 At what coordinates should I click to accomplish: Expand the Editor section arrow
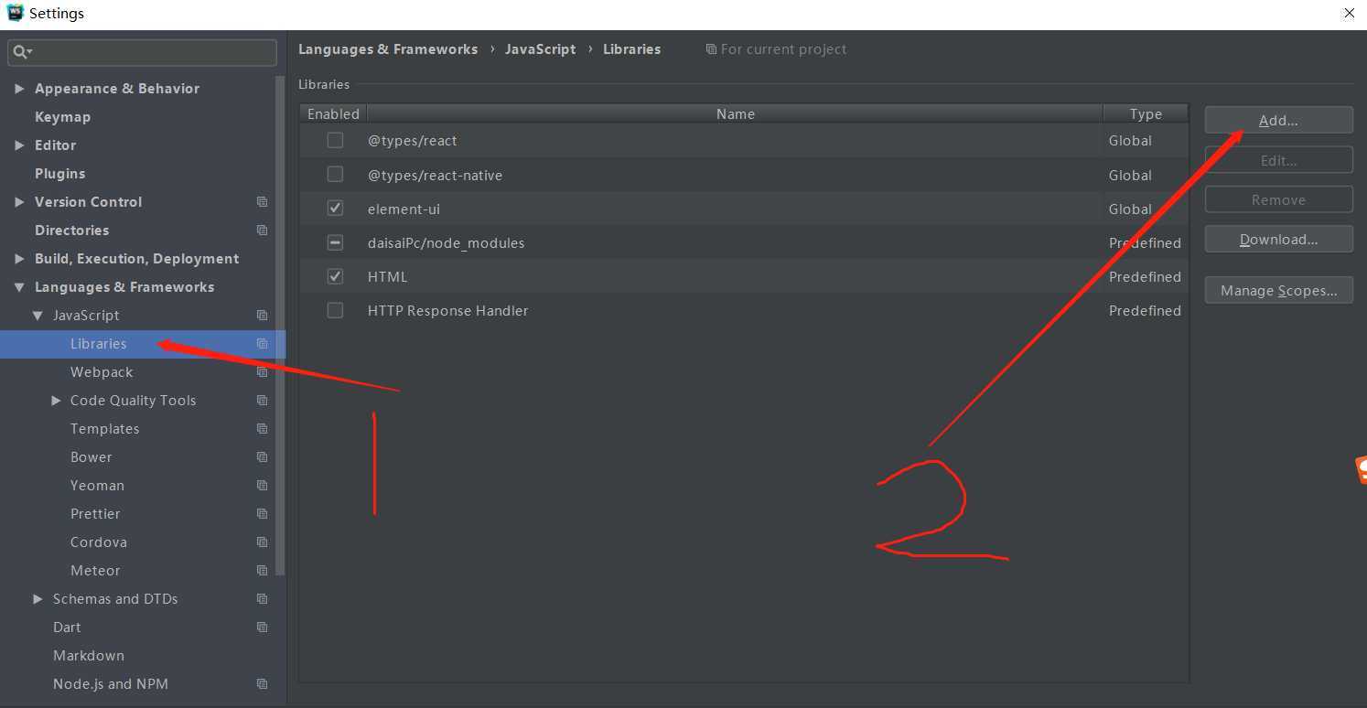(19, 145)
